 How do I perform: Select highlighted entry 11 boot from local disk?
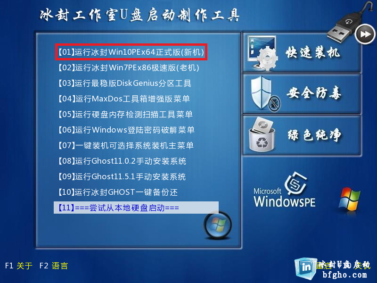(x=136, y=208)
